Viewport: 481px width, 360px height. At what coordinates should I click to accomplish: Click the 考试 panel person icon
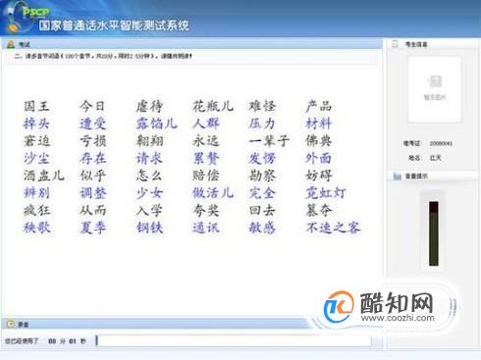point(11,44)
